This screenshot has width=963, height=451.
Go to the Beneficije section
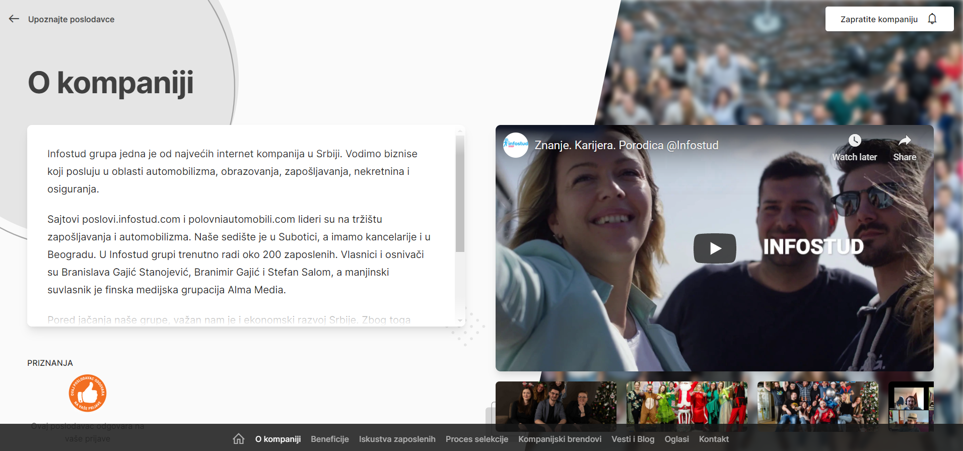(330, 439)
